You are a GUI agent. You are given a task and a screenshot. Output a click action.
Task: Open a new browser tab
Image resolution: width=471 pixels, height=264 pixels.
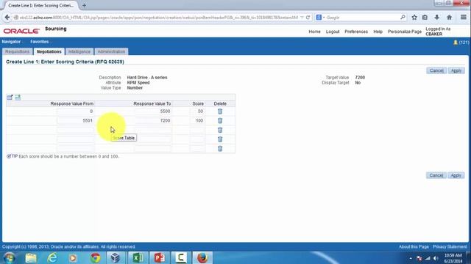click(x=84, y=5)
